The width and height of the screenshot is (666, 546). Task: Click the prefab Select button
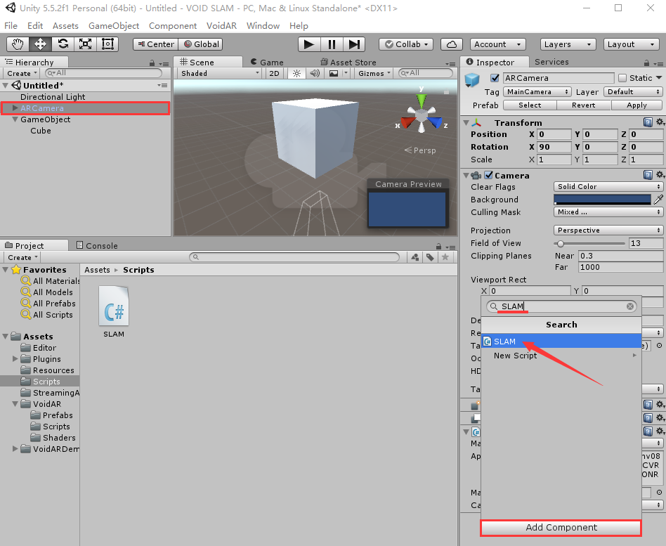pos(530,105)
